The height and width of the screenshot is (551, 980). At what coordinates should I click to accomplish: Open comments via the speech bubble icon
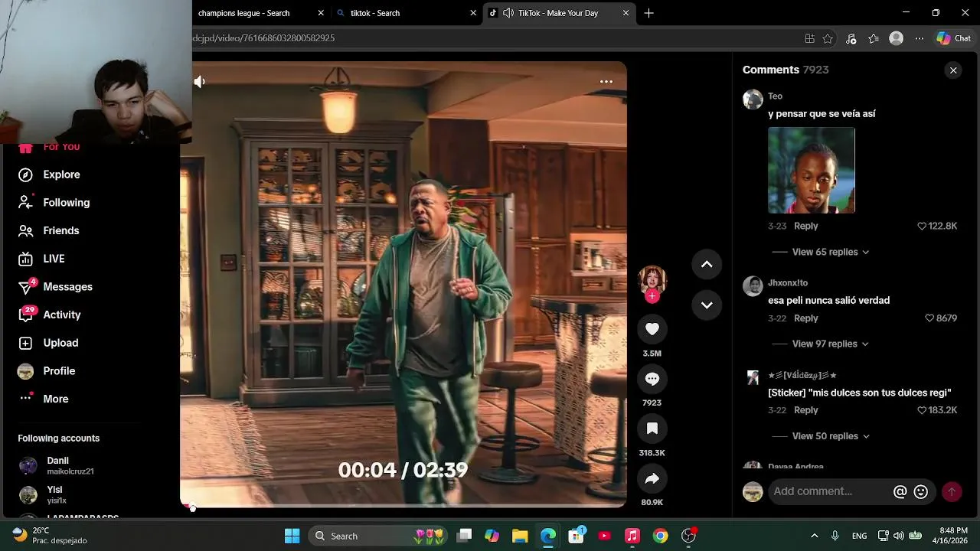(652, 379)
